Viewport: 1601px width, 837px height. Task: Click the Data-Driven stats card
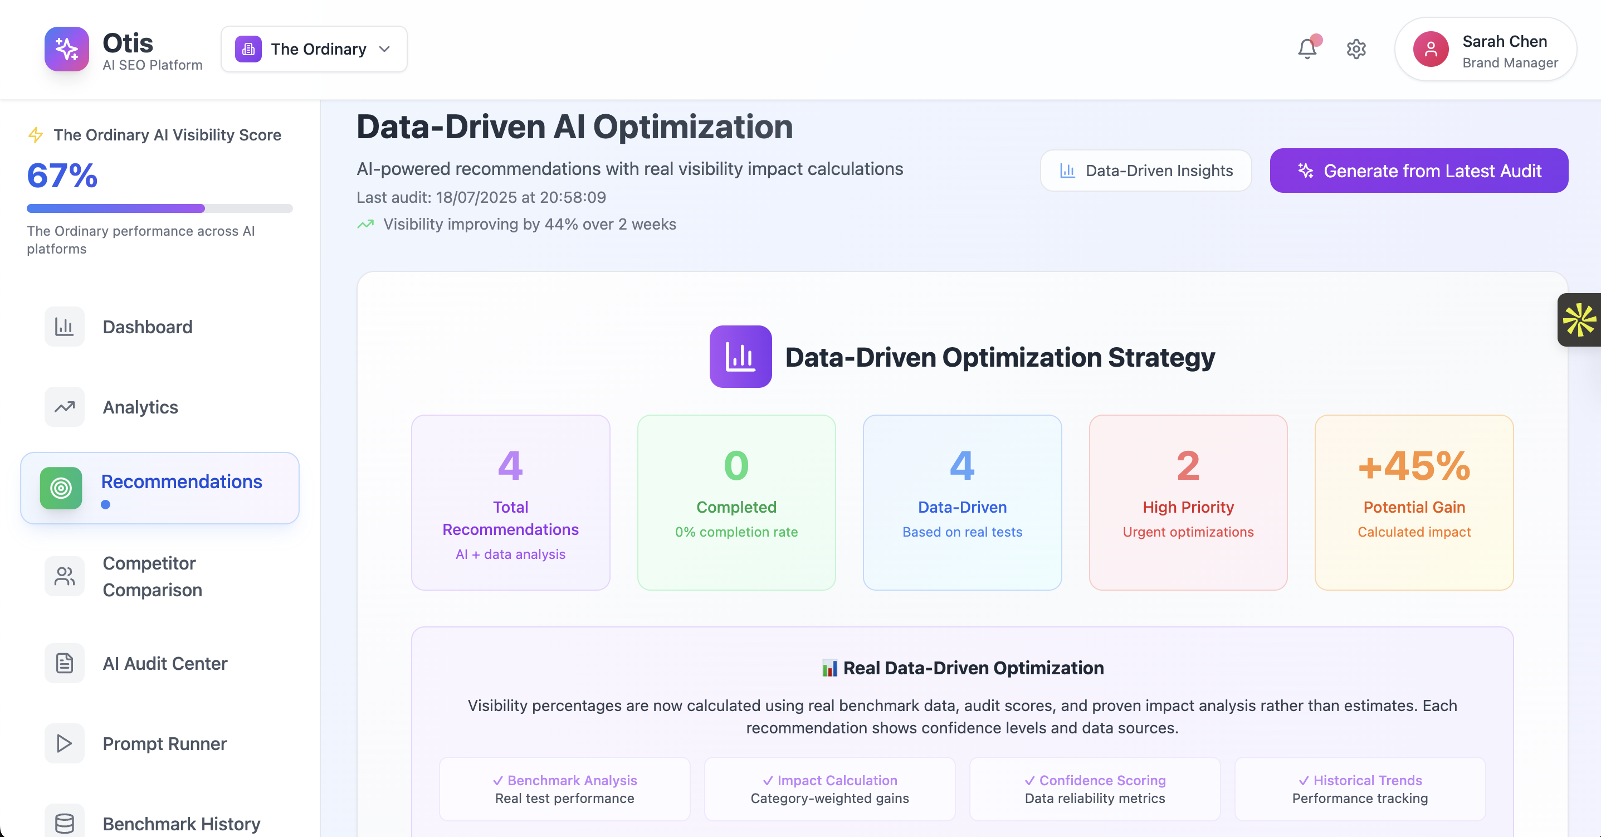(x=962, y=503)
